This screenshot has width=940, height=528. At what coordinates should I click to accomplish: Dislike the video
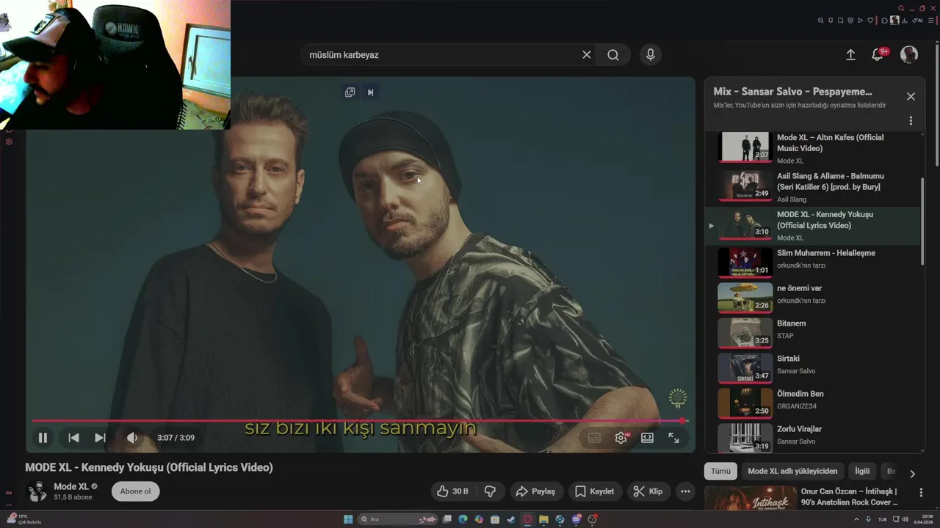[x=490, y=491]
